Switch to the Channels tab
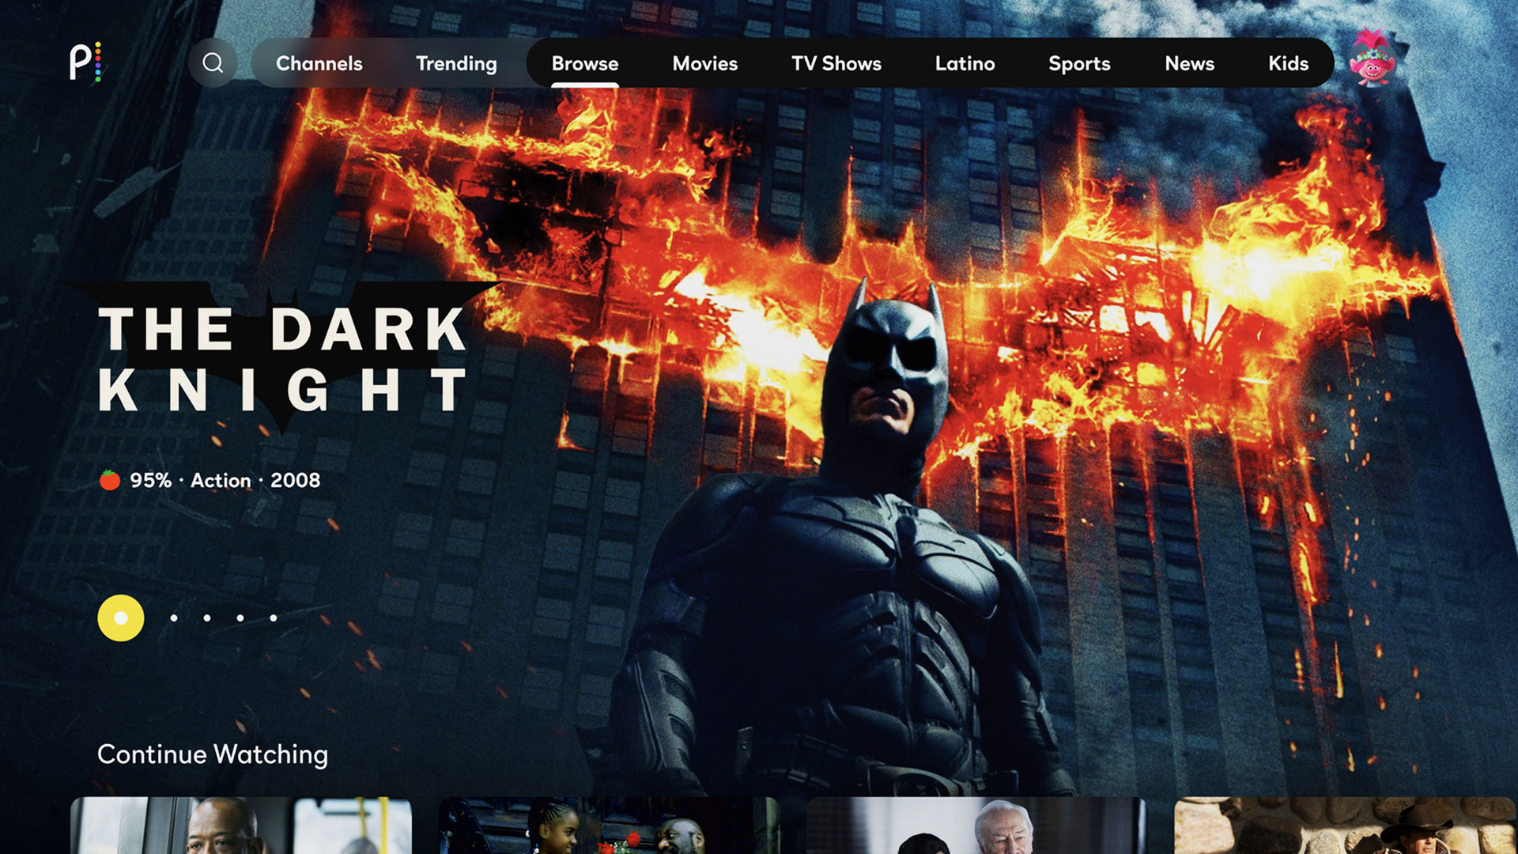The width and height of the screenshot is (1518, 854). click(x=319, y=63)
